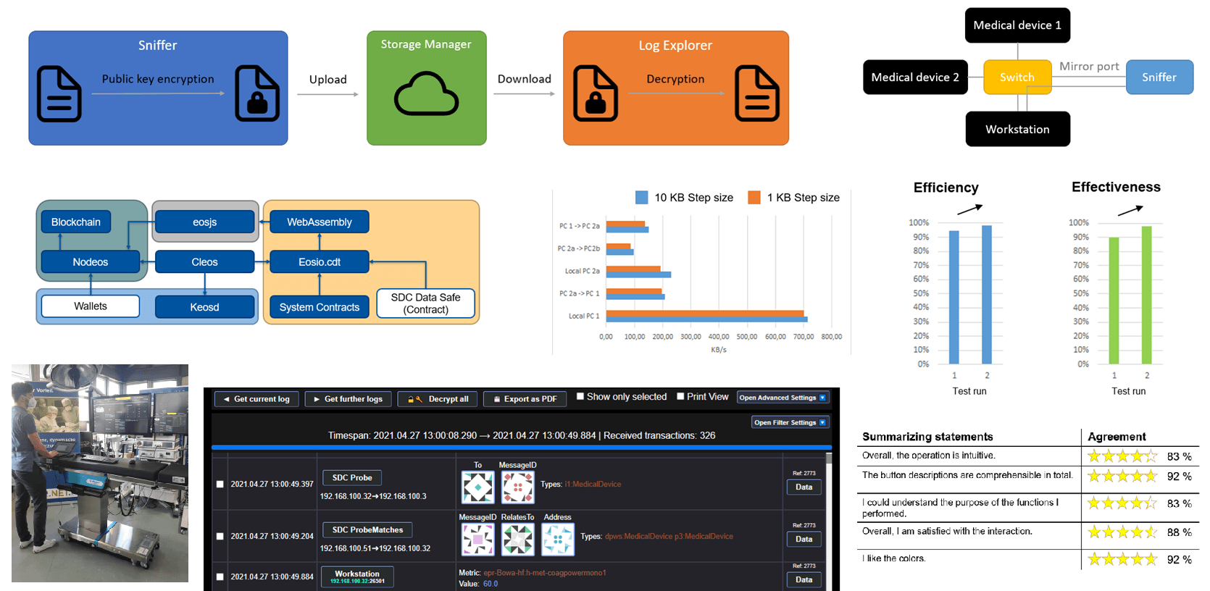
Task: Click the Decrypt all button
Action: 438,399
